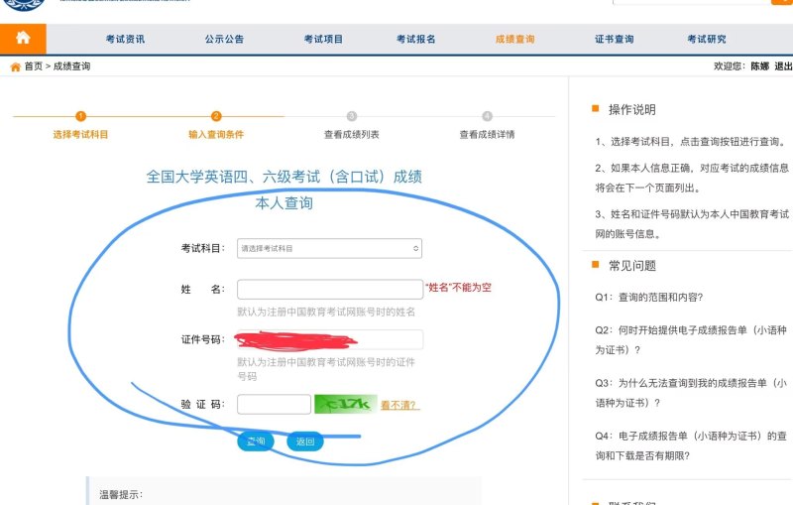Select the 成绩查询 menu item
Image resolution: width=793 pixels, height=505 pixels.
[x=514, y=39]
